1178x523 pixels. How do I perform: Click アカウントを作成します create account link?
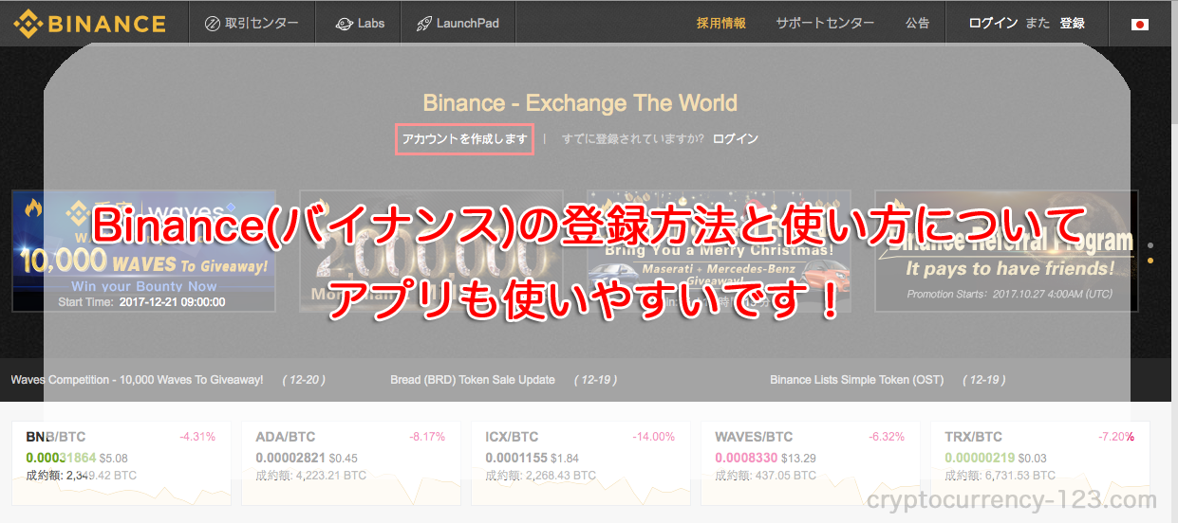click(x=464, y=138)
